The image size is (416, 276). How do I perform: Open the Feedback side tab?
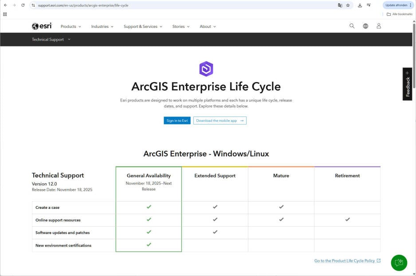(x=408, y=84)
